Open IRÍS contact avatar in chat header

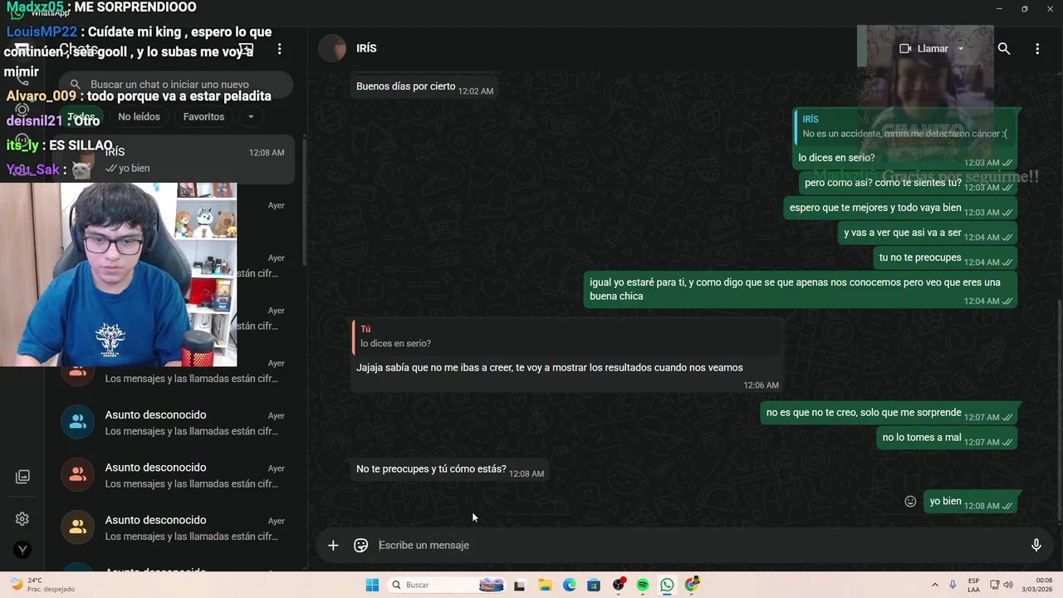332,49
